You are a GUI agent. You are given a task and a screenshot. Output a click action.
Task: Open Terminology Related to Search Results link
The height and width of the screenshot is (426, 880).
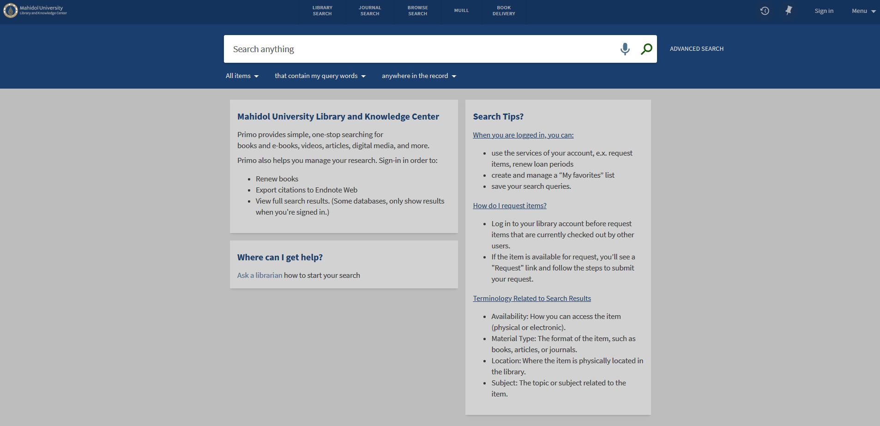coord(532,299)
